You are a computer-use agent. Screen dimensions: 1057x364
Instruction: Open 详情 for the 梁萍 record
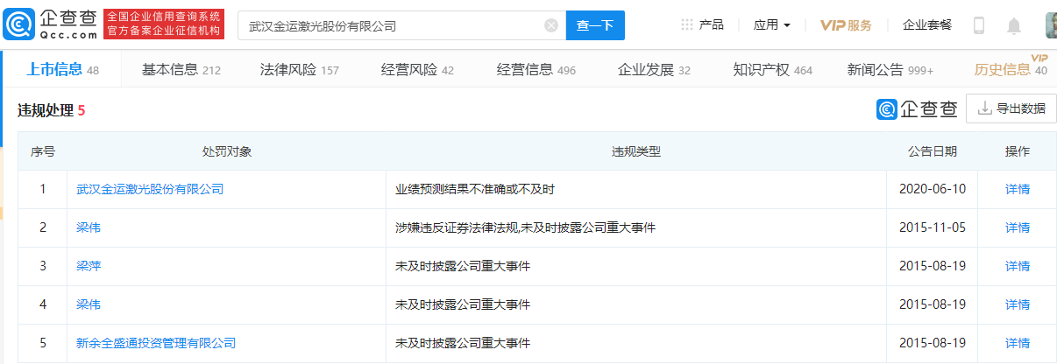tap(1018, 266)
